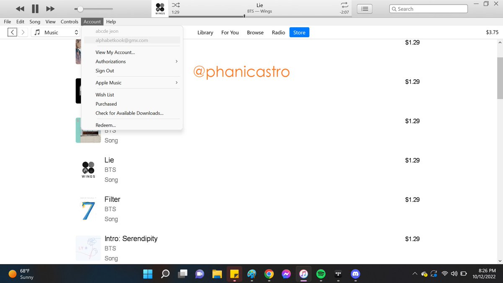Open Task View on the taskbar
Image resolution: width=503 pixels, height=283 pixels.
[x=182, y=274]
